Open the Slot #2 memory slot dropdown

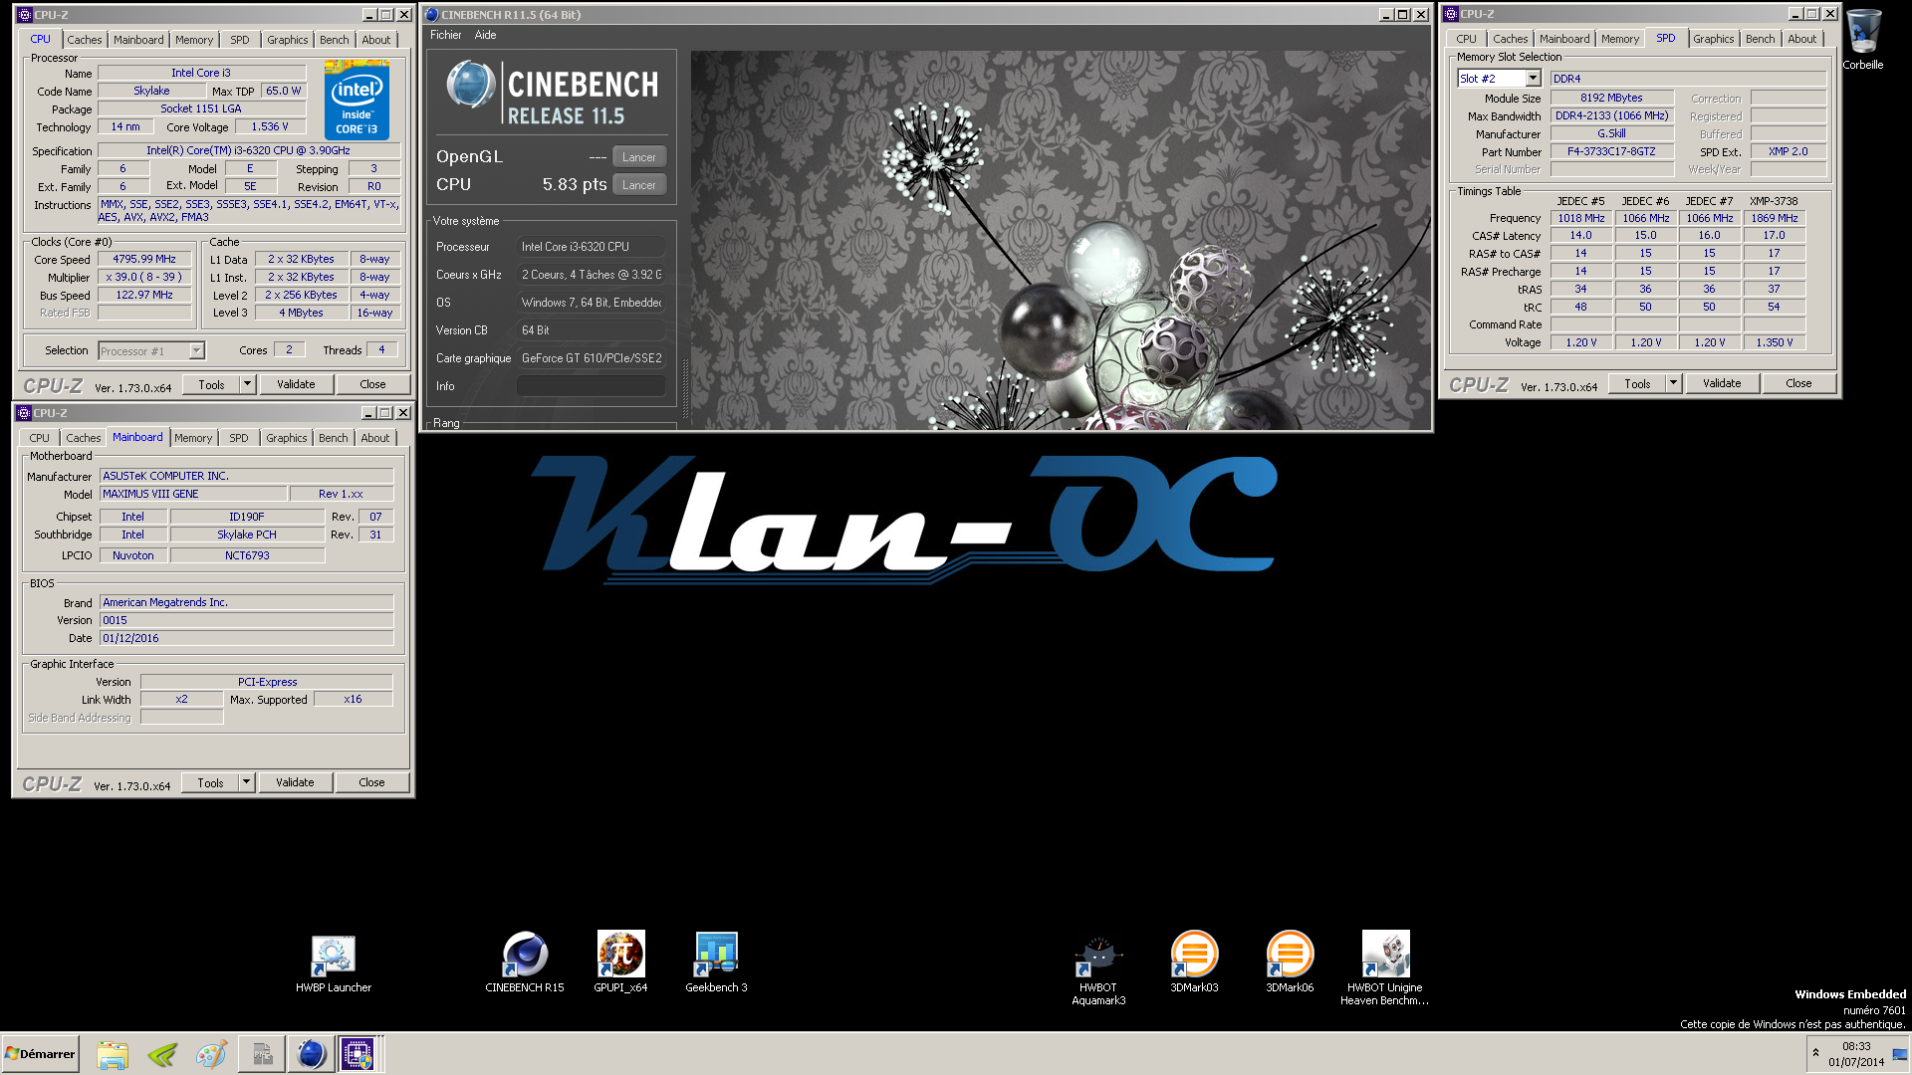tap(1533, 79)
